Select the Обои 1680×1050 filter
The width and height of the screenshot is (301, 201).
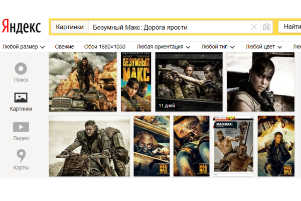coord(105,47)
